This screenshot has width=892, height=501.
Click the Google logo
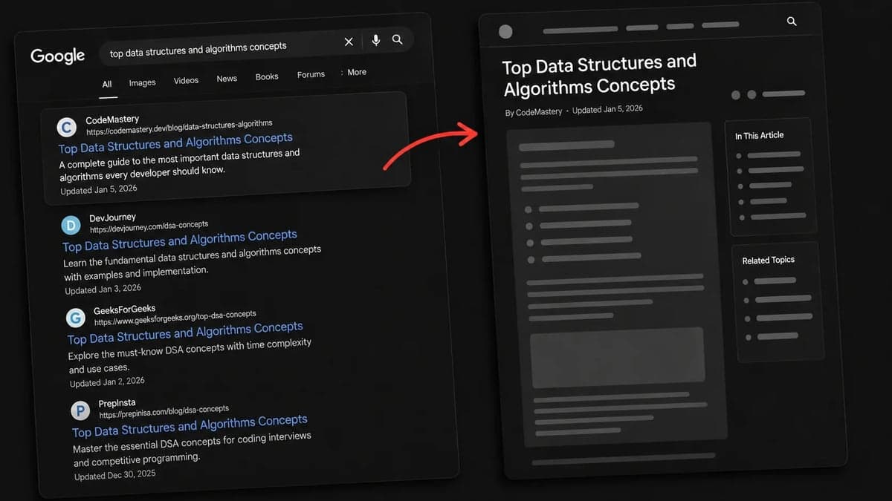[57, 56]
